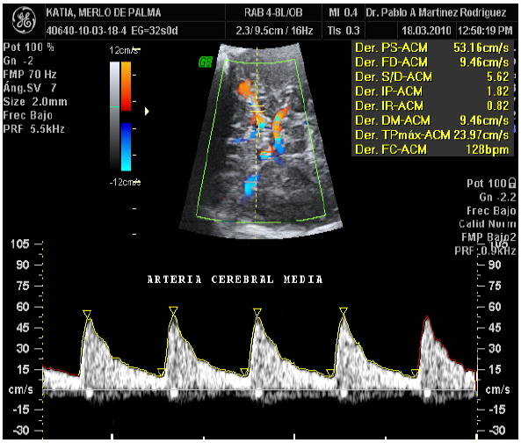Click Frec Bajo in color Doppler settings
Screen dimensions: 521x443
(x=28, y=115)
